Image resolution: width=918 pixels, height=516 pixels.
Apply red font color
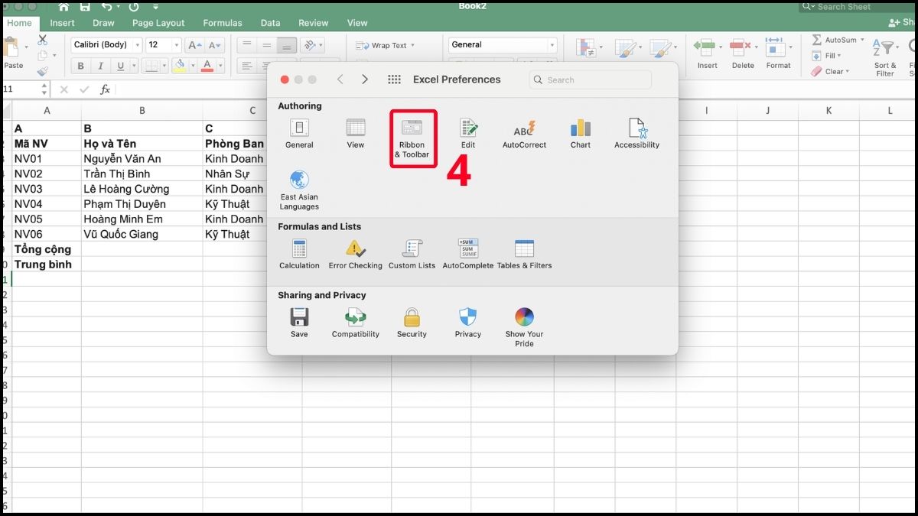pos(207,66)
